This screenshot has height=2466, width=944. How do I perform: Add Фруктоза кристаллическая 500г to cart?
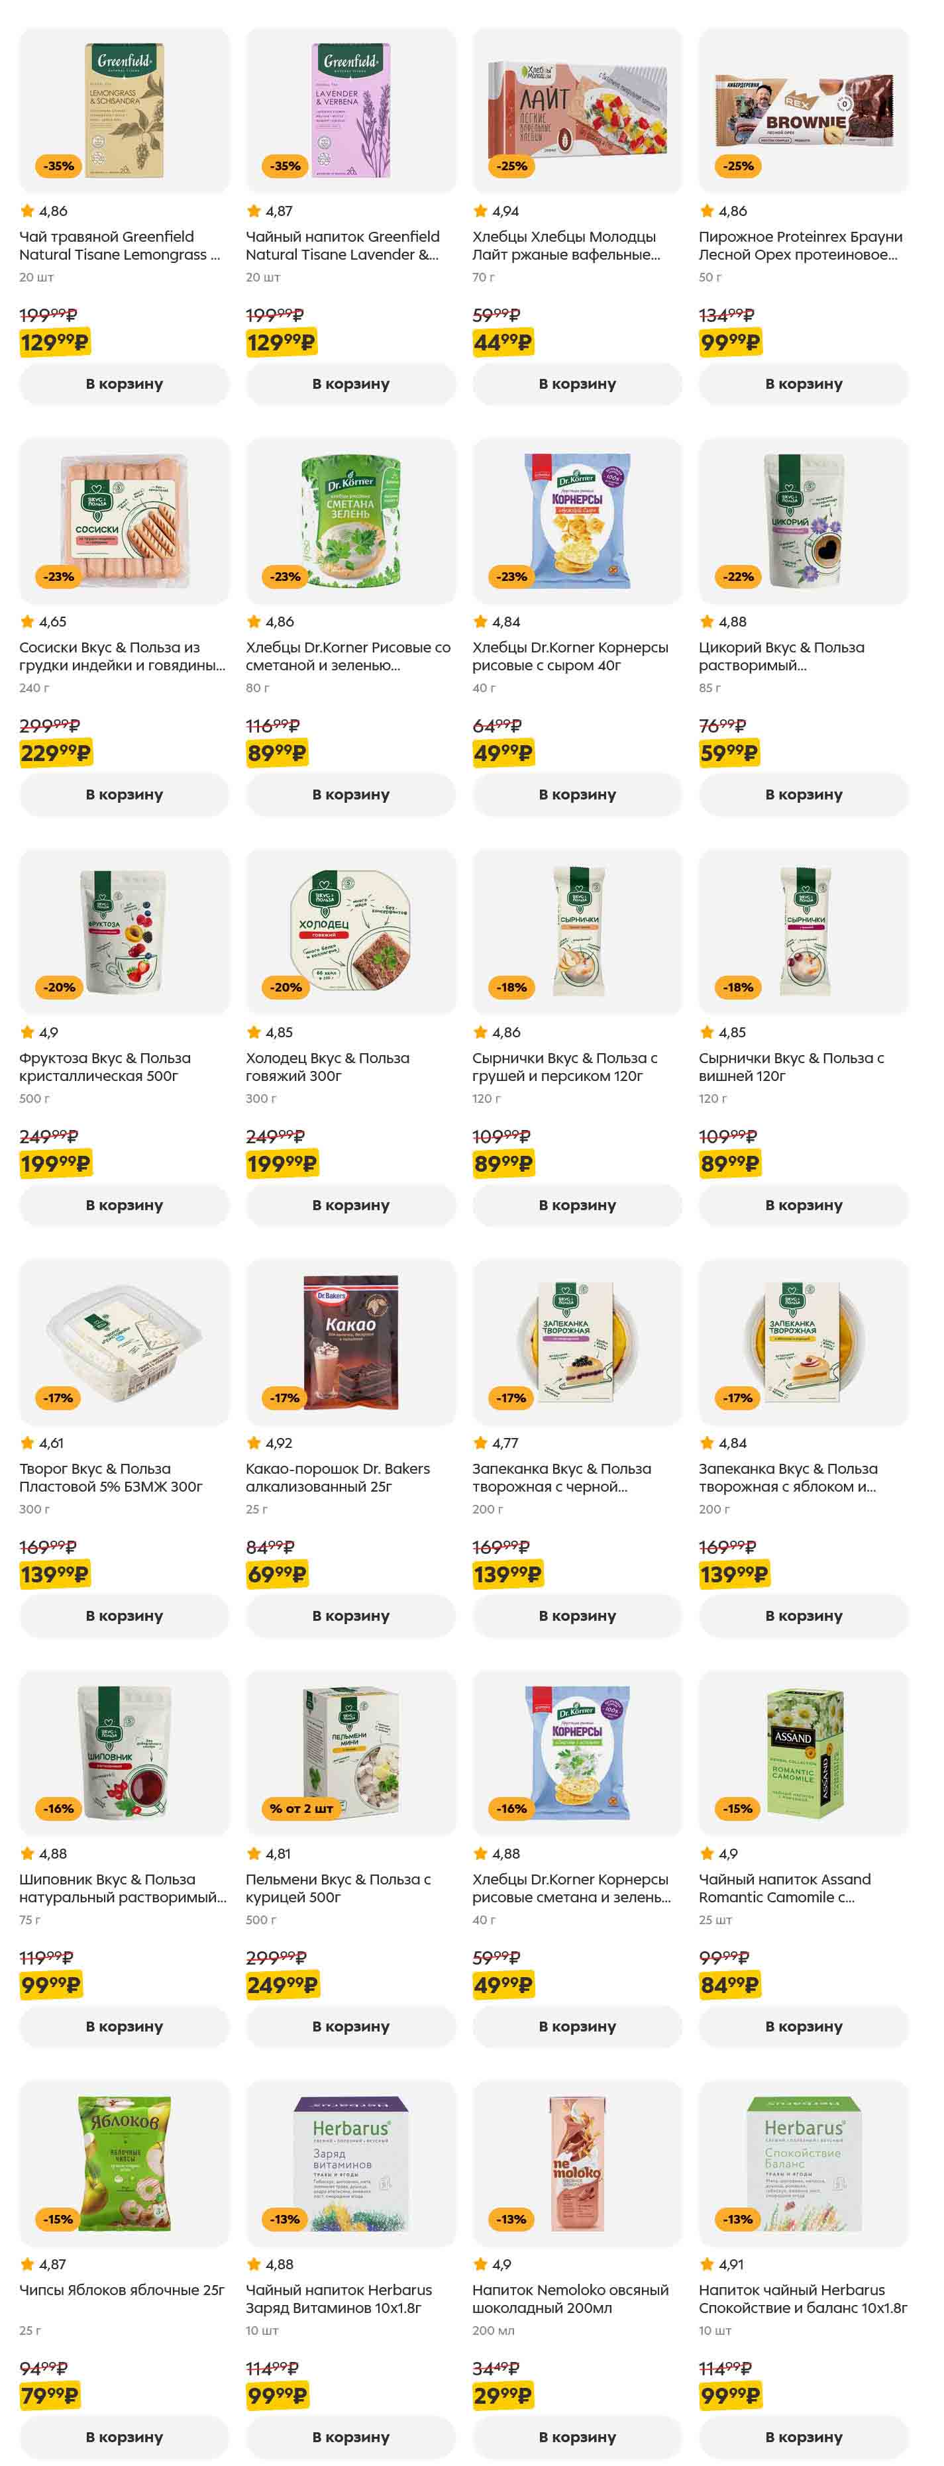pyautogui.click(x=125, y=1206)
